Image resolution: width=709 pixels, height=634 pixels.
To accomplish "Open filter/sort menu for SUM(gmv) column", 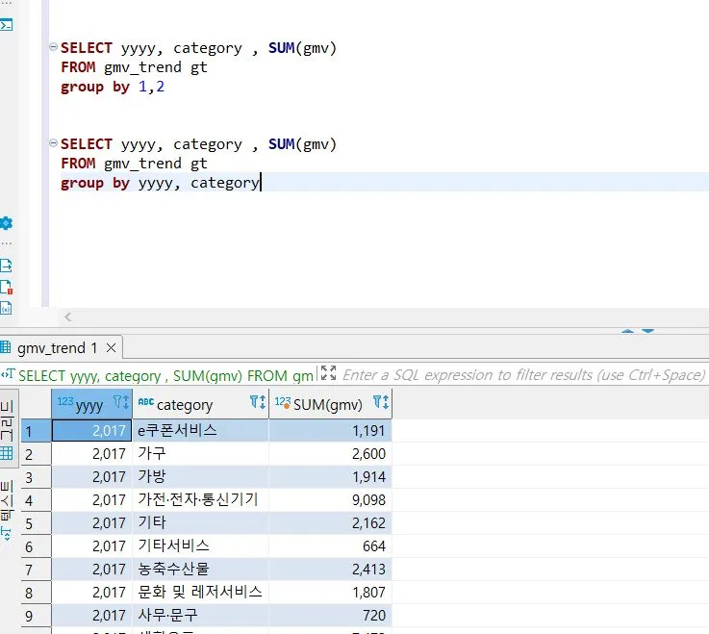I will [x=381, y=402].
